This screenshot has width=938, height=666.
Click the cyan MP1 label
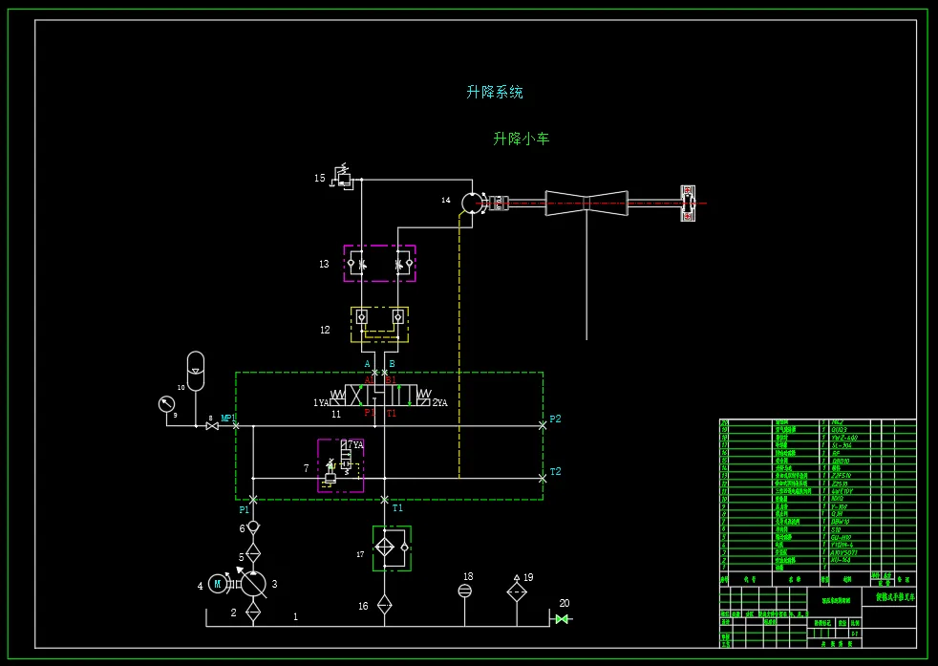coord(227,418)
